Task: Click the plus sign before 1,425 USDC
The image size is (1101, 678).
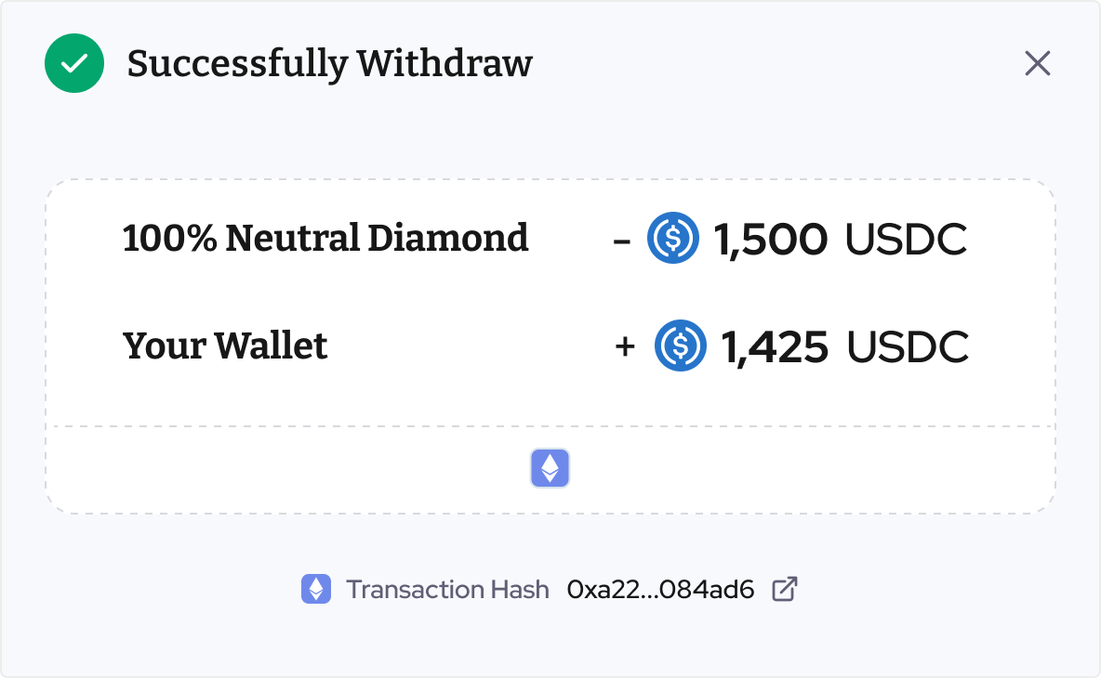Action: (x=625, y=346)
